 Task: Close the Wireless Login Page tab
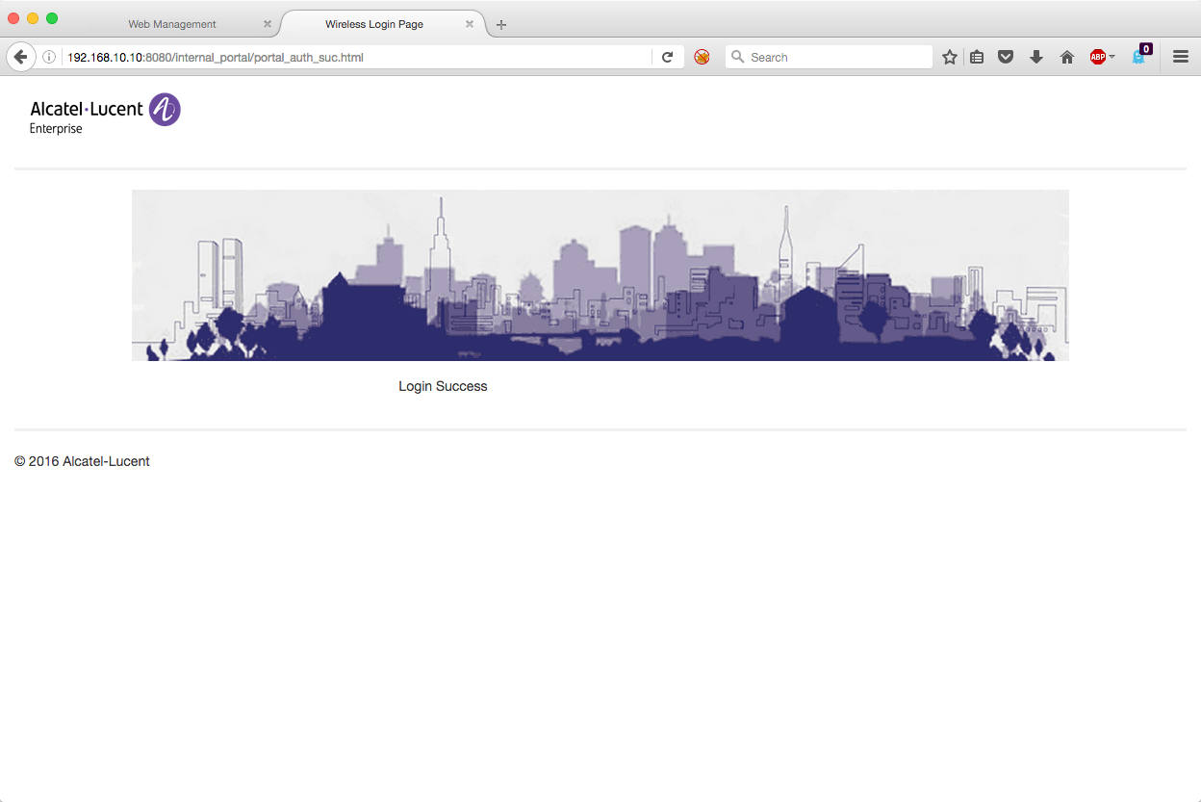point(470,24)
